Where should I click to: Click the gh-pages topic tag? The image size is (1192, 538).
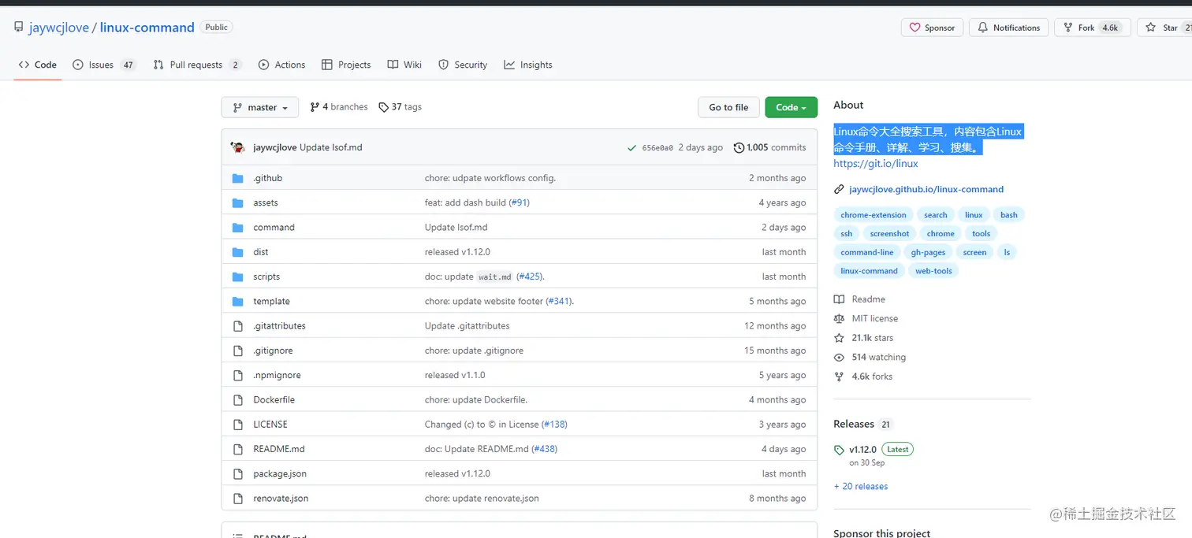click(x=928, y=252)
